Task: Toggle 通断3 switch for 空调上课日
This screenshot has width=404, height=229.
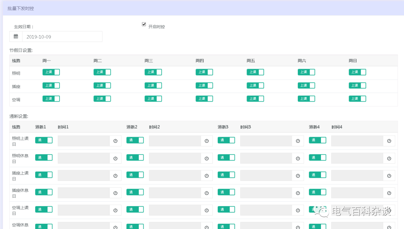Action: [226, 210]
